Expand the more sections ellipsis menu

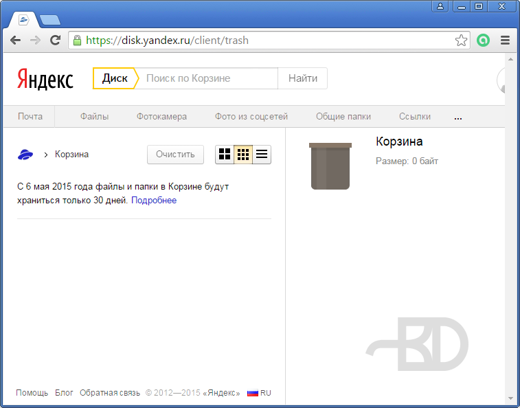(458, 117)
